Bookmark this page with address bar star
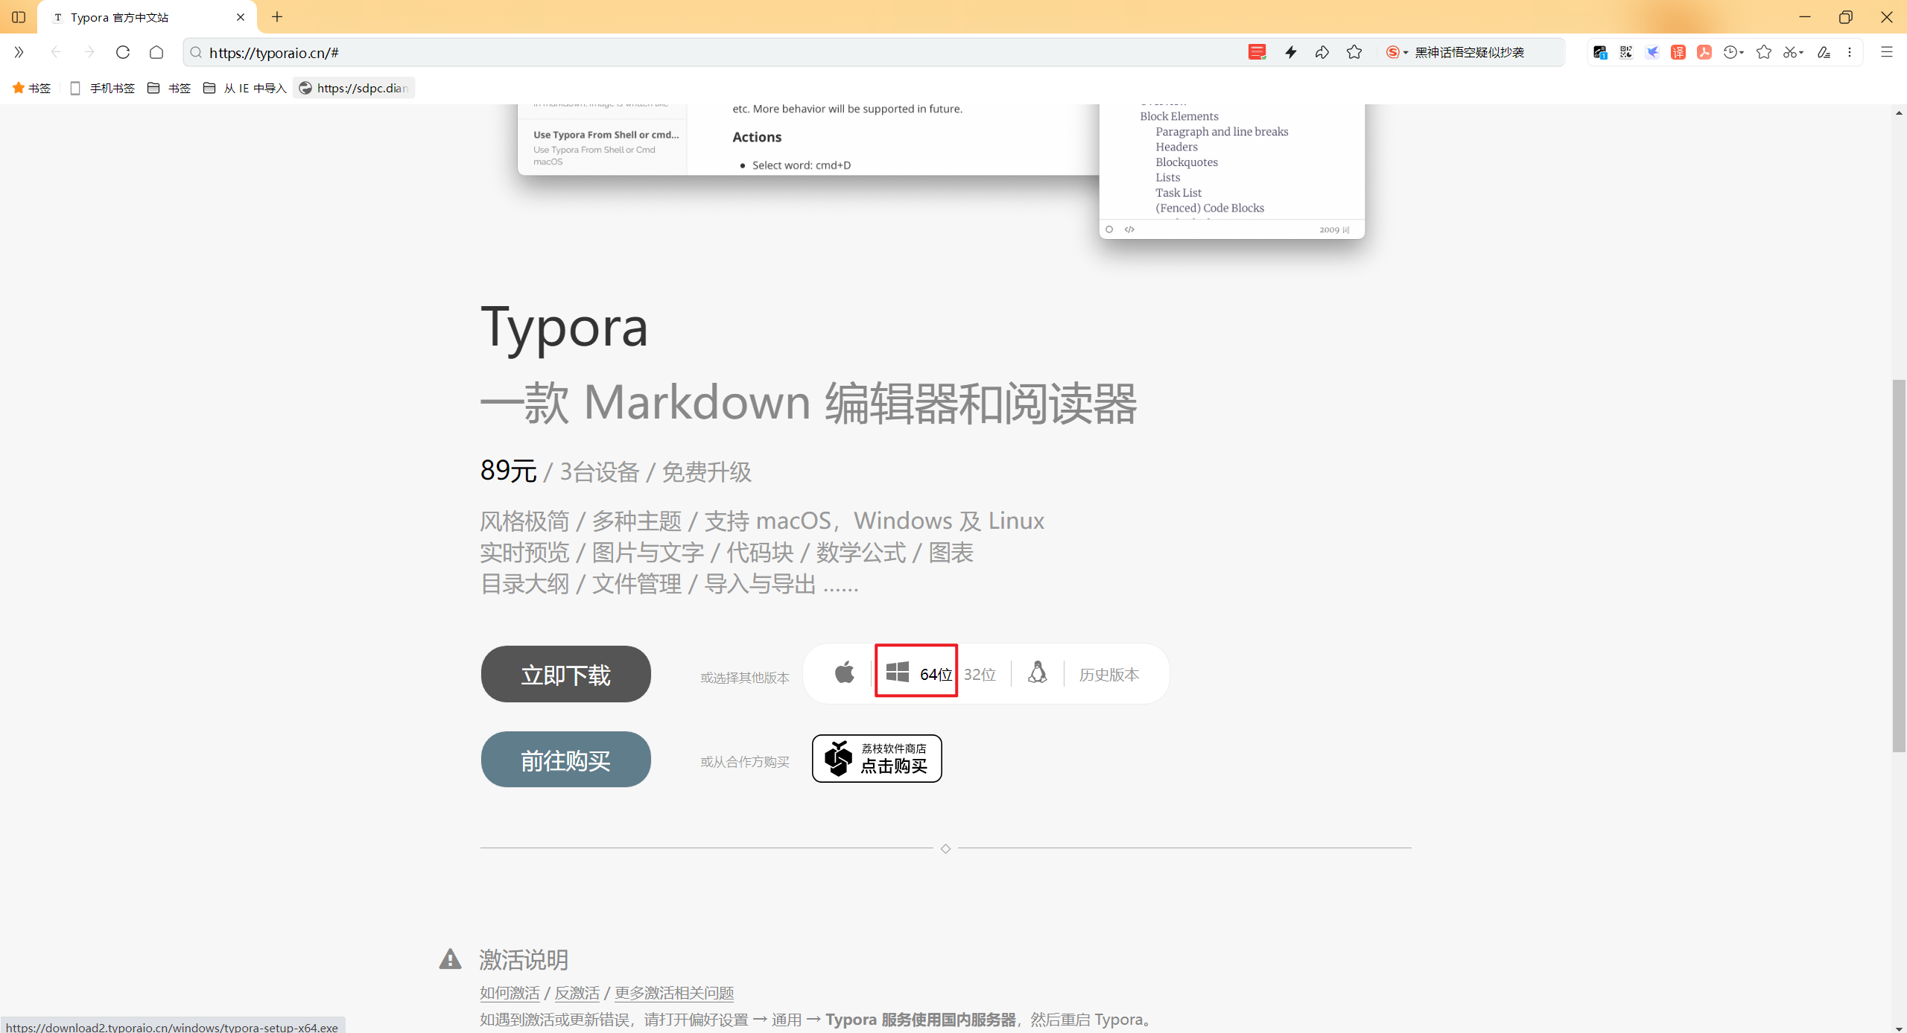1907x1033 pixels. pyautogui.click(x=1354, y=52)
